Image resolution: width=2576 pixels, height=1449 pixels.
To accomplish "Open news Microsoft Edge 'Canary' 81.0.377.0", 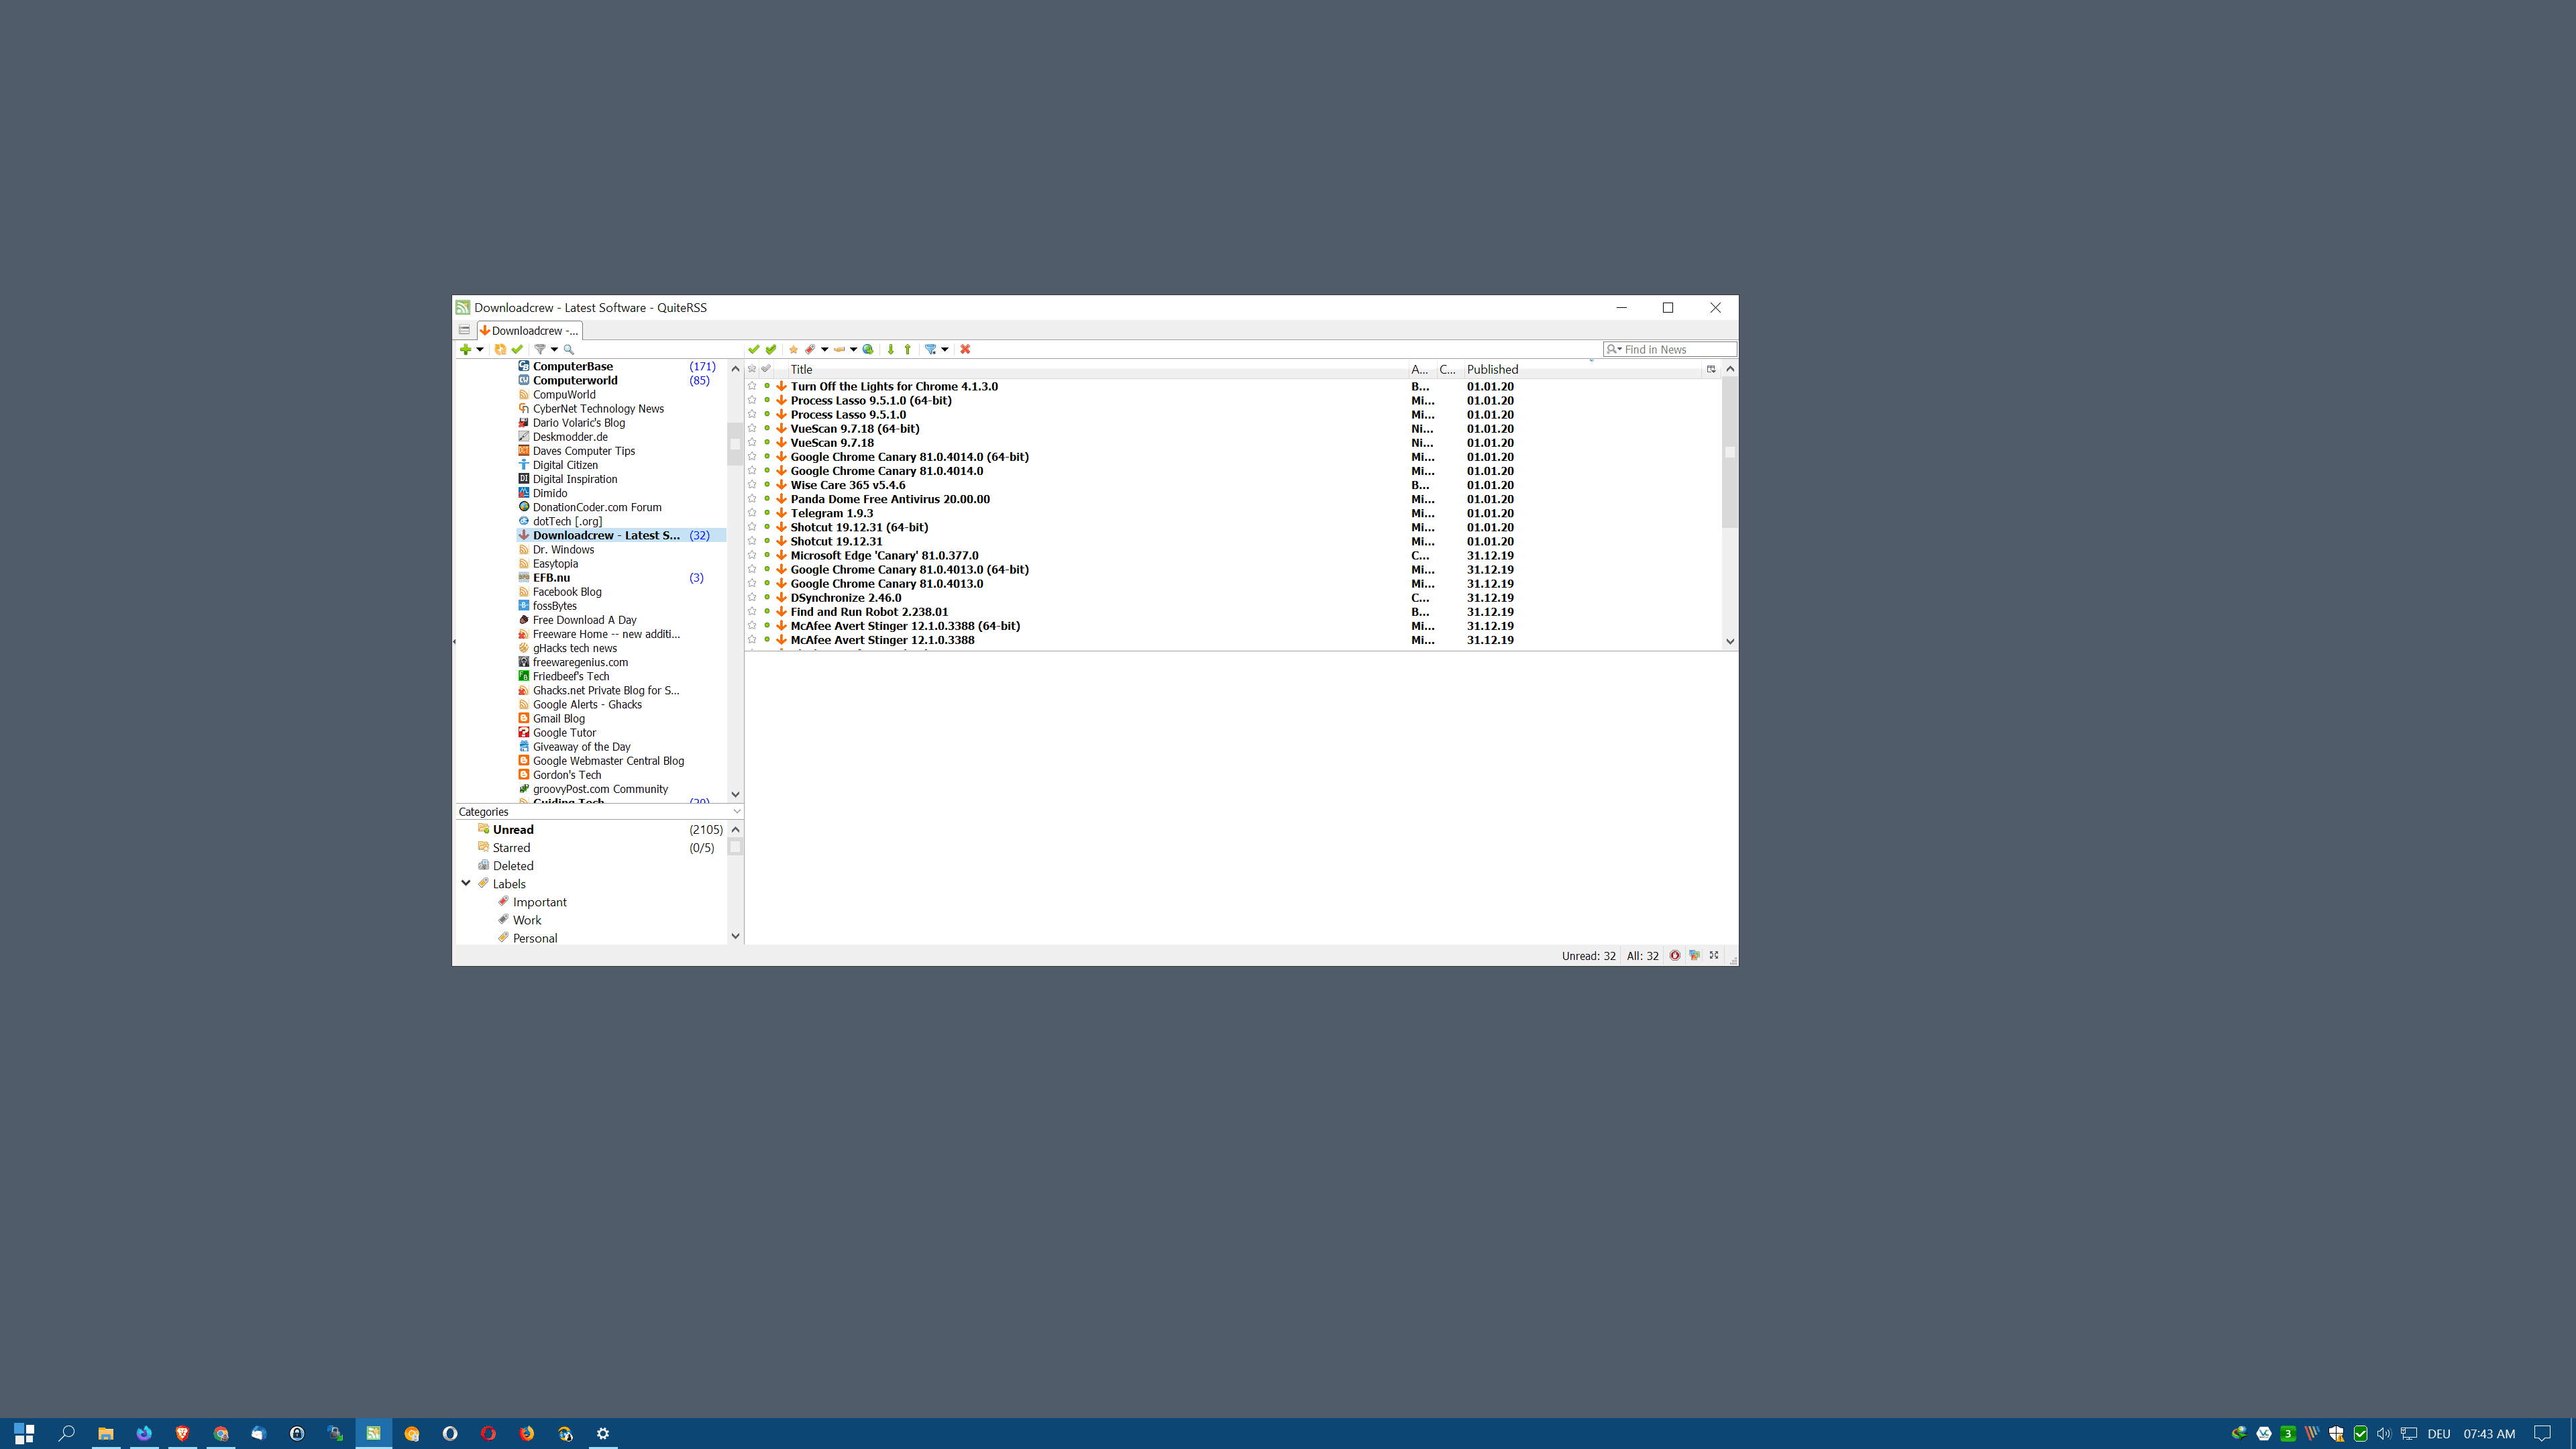I will click(884, 555).
